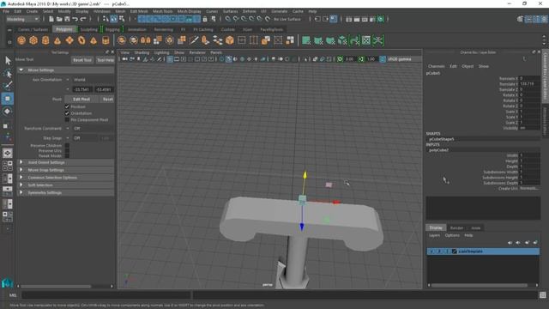Open the Edit Mesh menu
This screenshot has width=549, height=309.
[139, 11]
